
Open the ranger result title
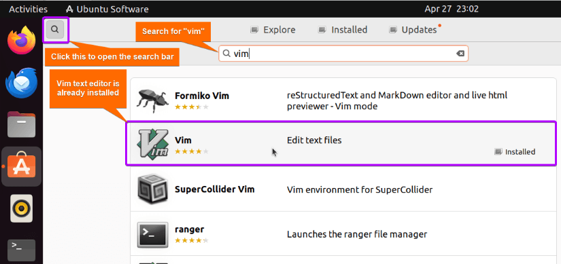point(189,229)
